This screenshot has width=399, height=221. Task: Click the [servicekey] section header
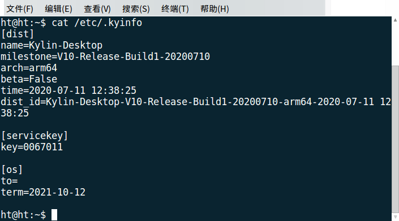(x=35, y=136)
